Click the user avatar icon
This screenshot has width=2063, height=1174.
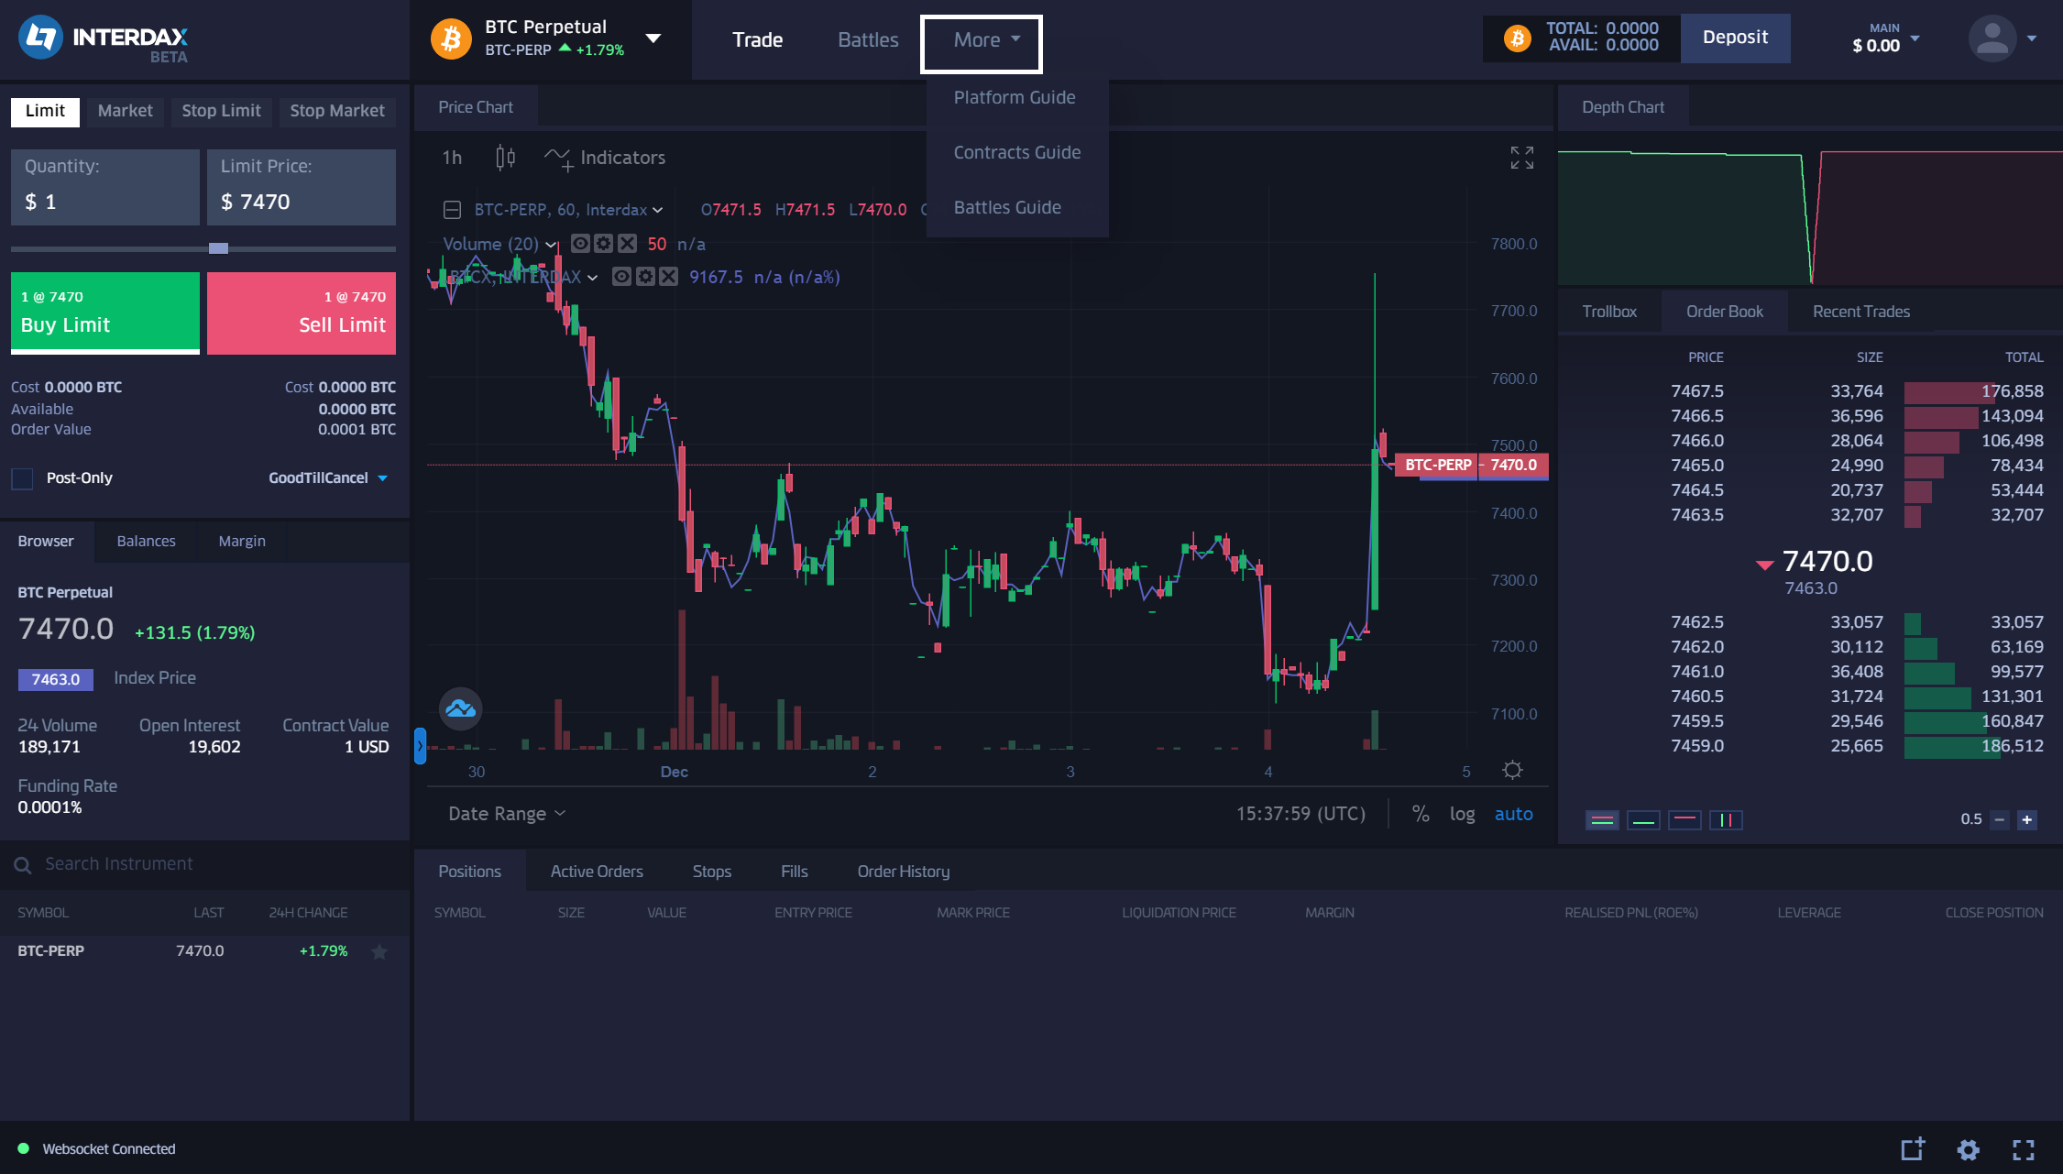pyautogui.click(x=1992, y=38)
